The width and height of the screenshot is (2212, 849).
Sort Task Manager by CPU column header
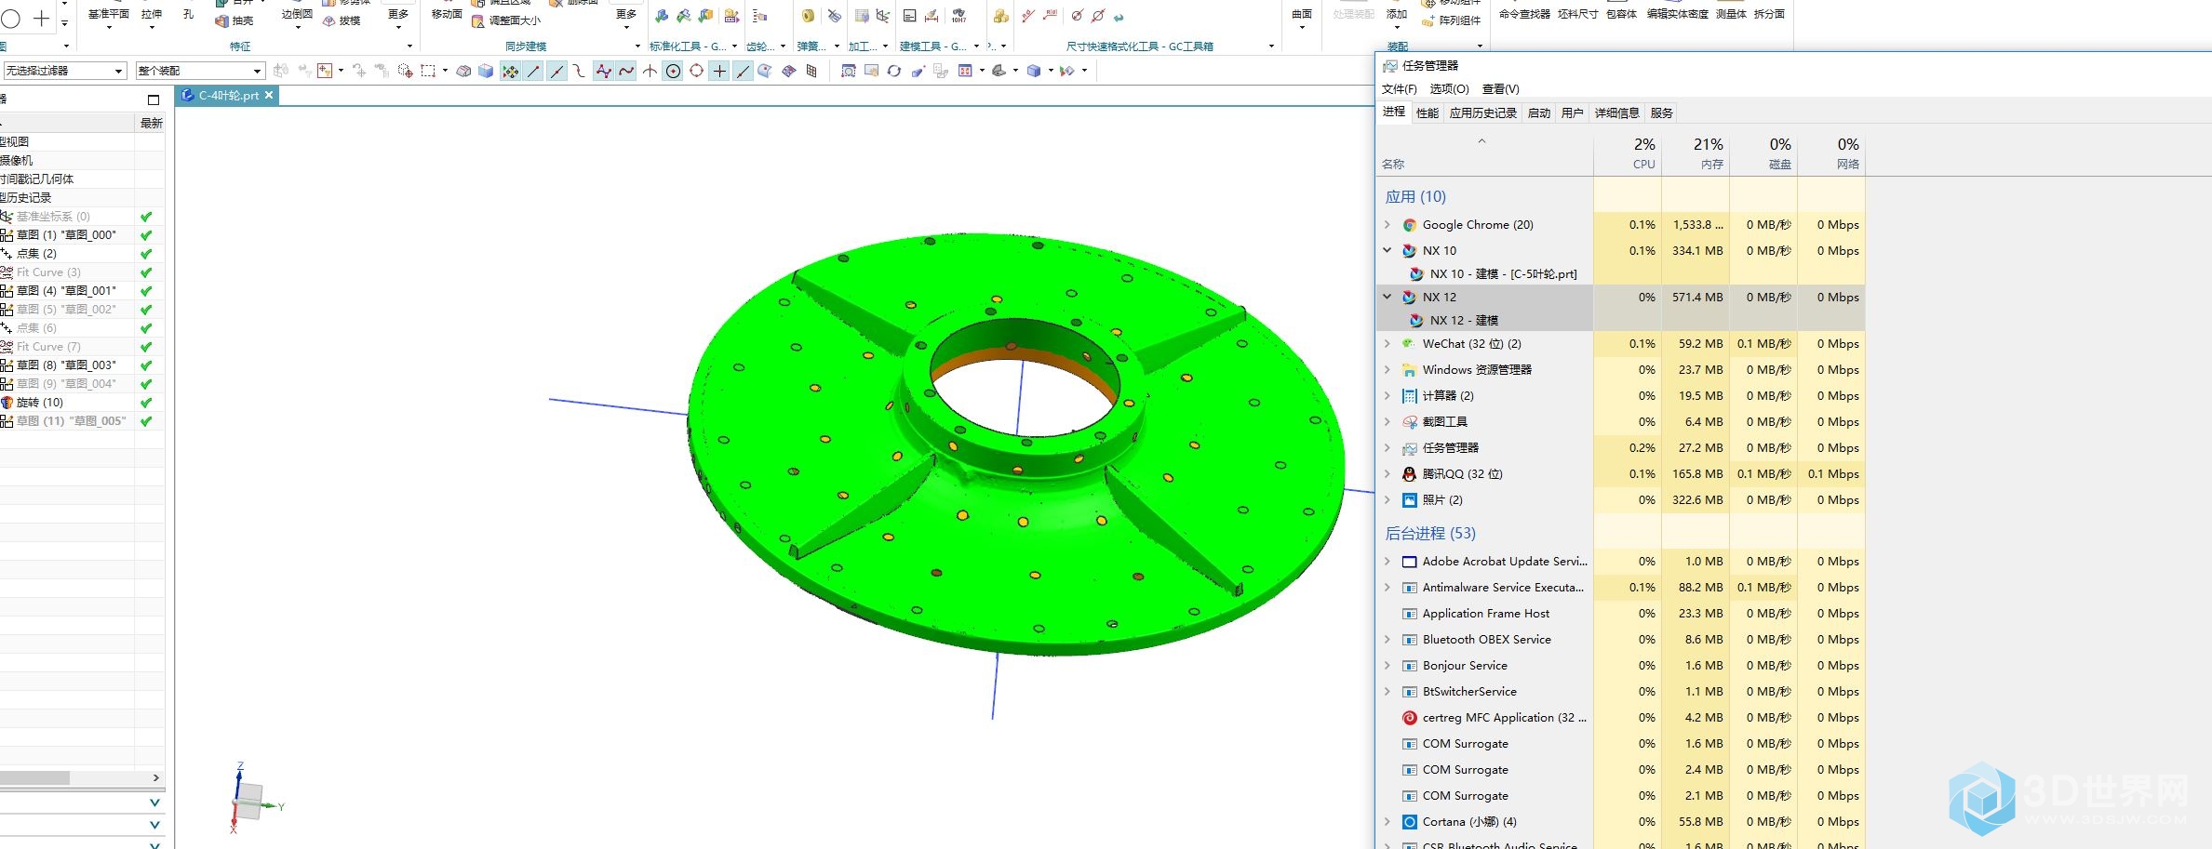pos(1628,153)
